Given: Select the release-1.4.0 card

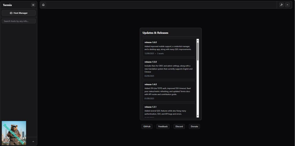Looking at the screenshot, I should [169, 91].
